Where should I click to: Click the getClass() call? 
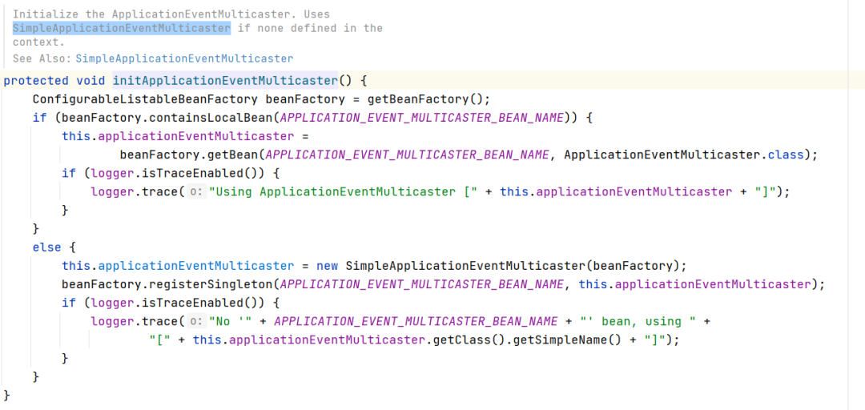pos(469,340)
